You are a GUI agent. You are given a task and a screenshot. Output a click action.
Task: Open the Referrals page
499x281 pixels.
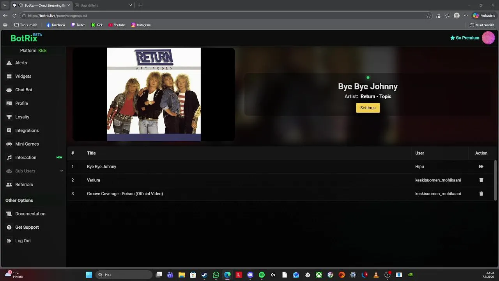coord(24,185)
